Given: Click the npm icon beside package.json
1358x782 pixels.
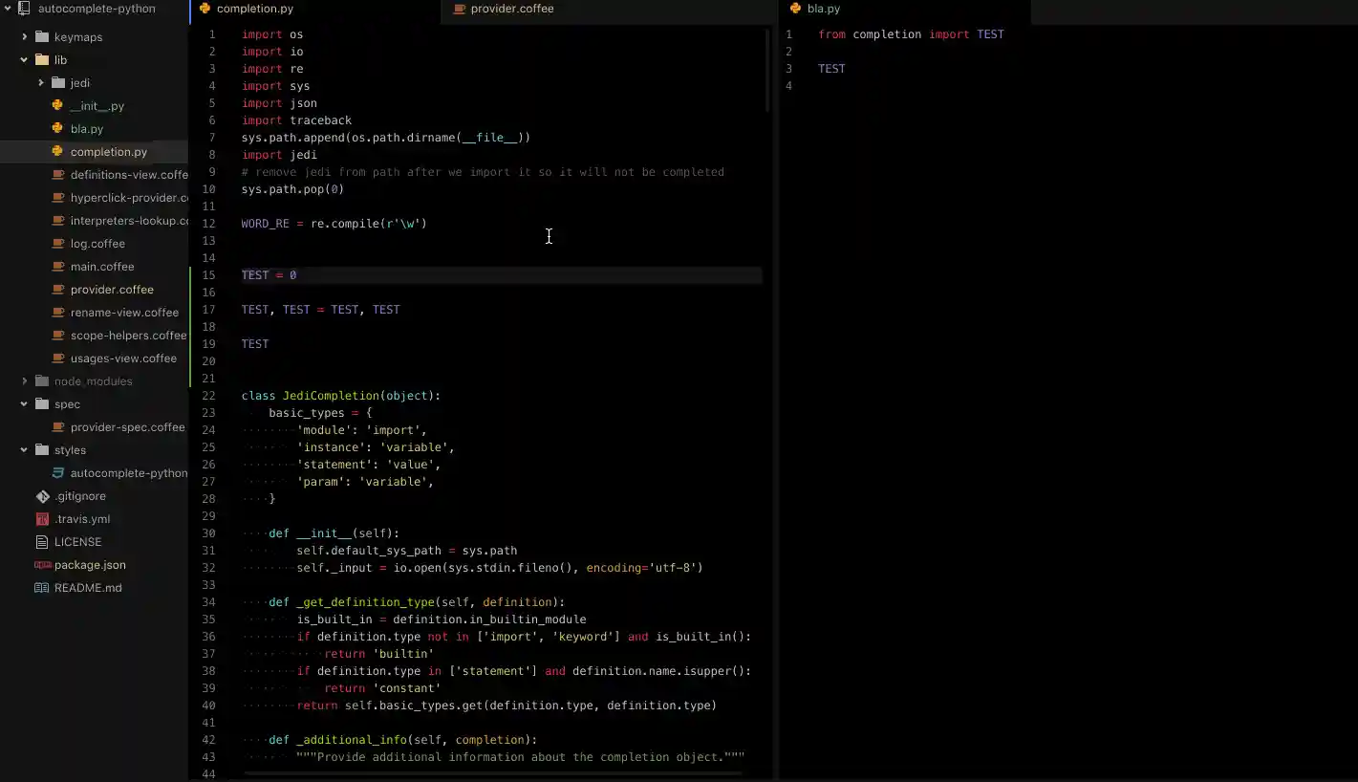Looking at the screenshot, I should click(42, 565).
